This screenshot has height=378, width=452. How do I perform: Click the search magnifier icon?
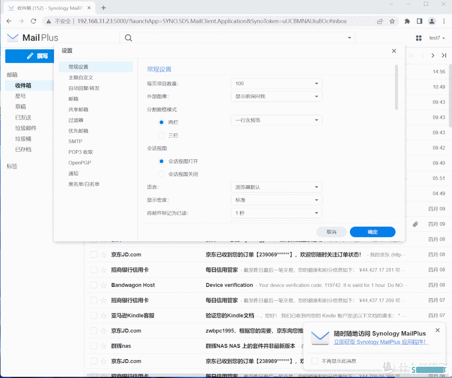[128, 38]
